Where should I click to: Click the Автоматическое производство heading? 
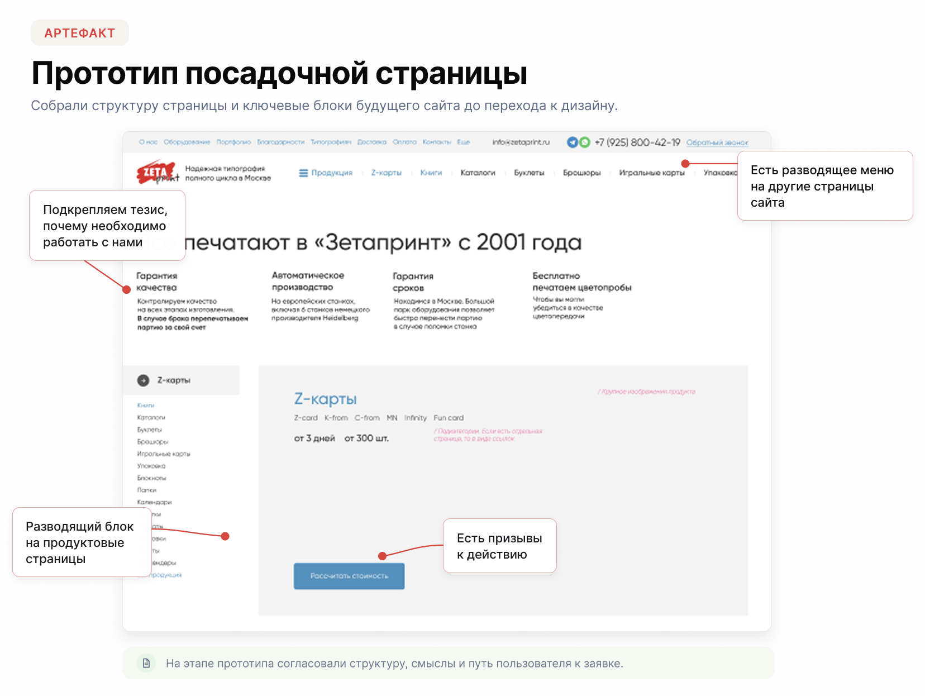308,281
